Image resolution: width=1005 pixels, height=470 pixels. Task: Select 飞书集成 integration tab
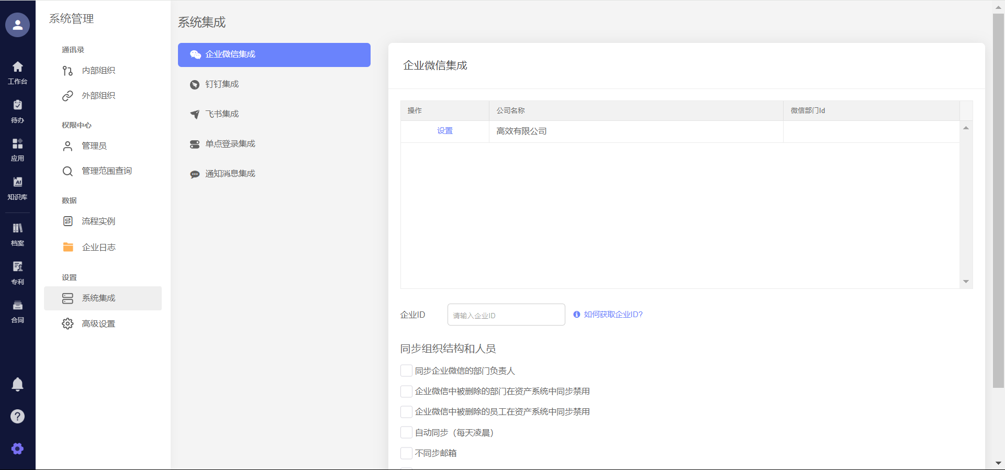click(x=222, y=114)
